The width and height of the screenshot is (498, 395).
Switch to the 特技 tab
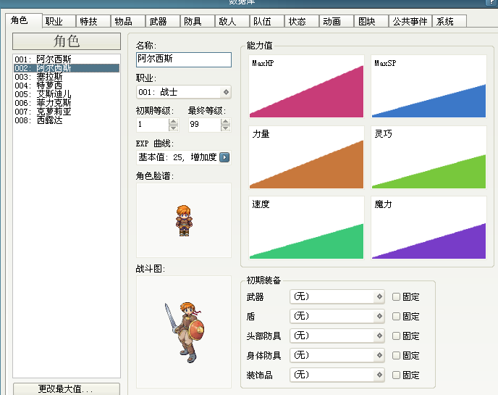tap(93, 21)
